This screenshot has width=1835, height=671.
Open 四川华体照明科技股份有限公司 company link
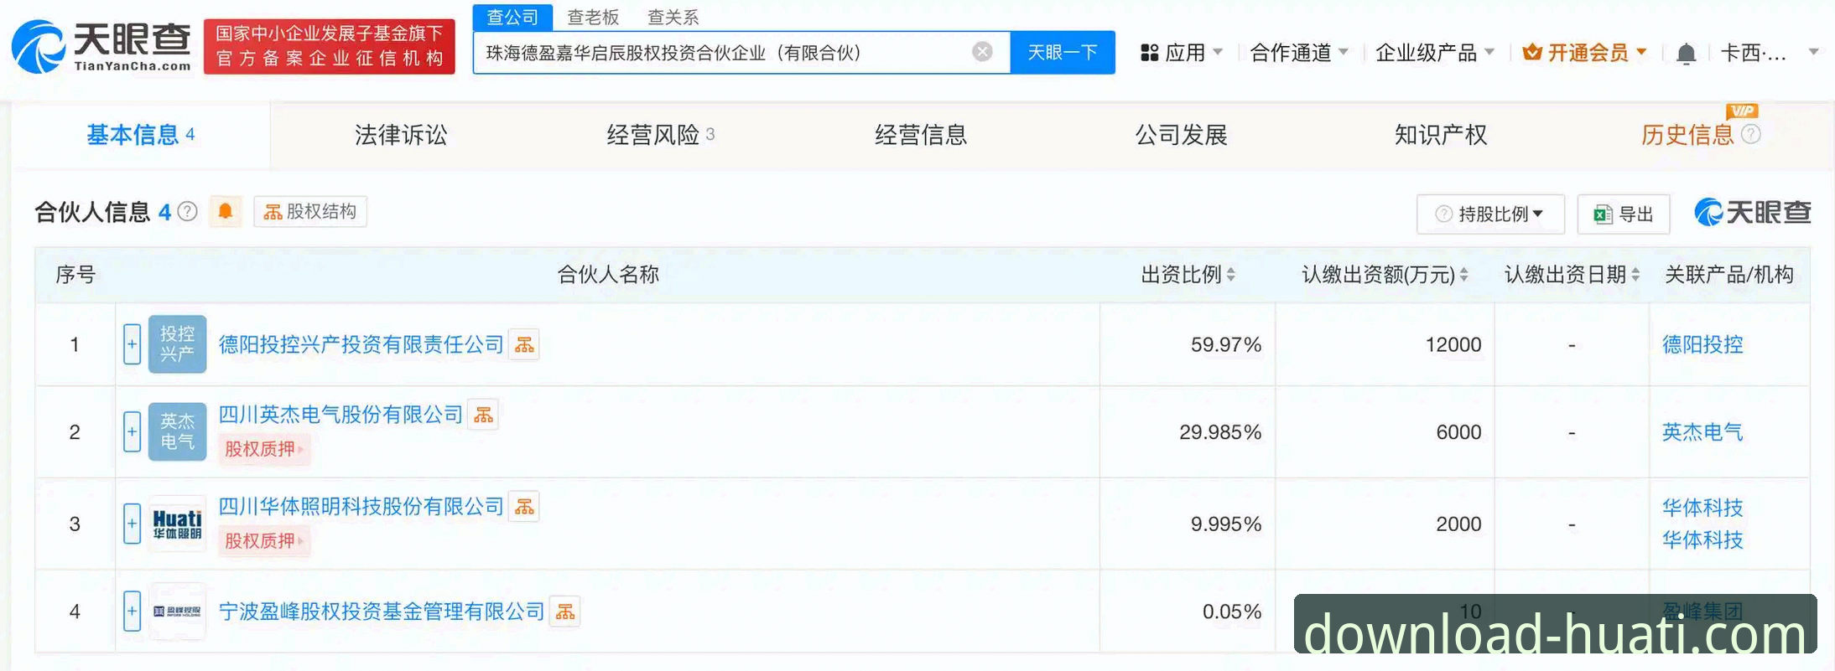click(x=361, y=507)
